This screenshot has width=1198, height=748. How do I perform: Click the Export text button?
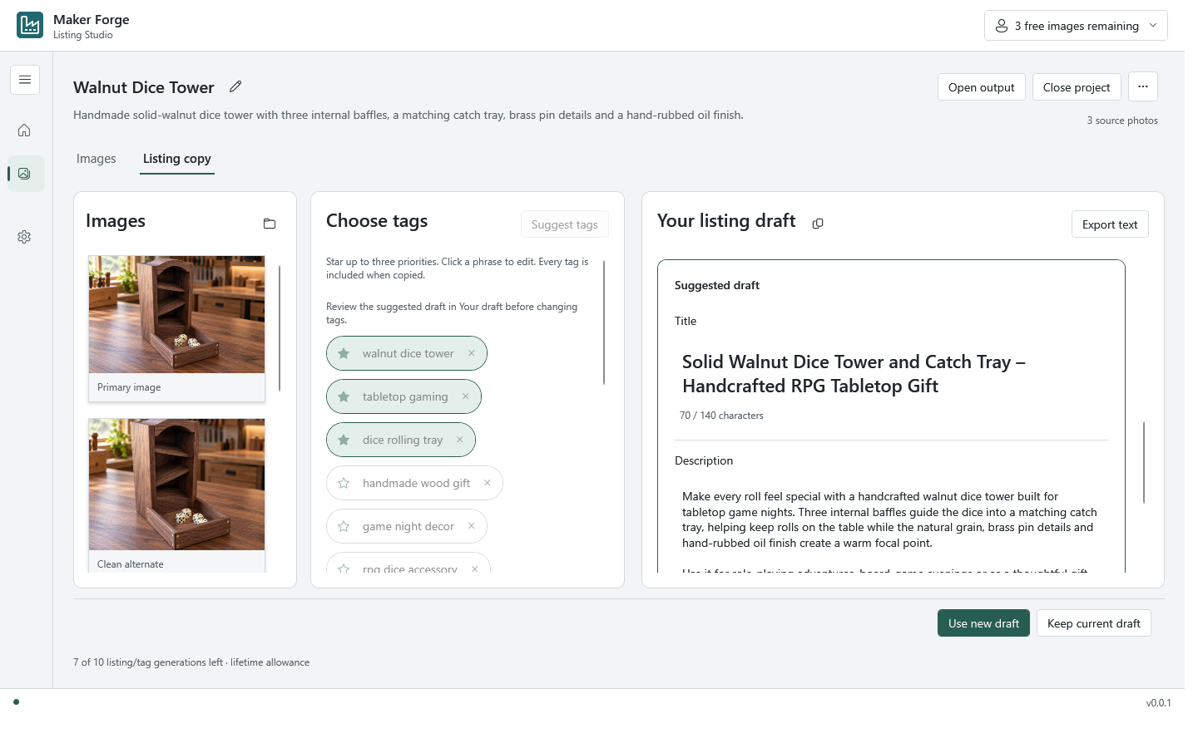(x=1110, y=224)
